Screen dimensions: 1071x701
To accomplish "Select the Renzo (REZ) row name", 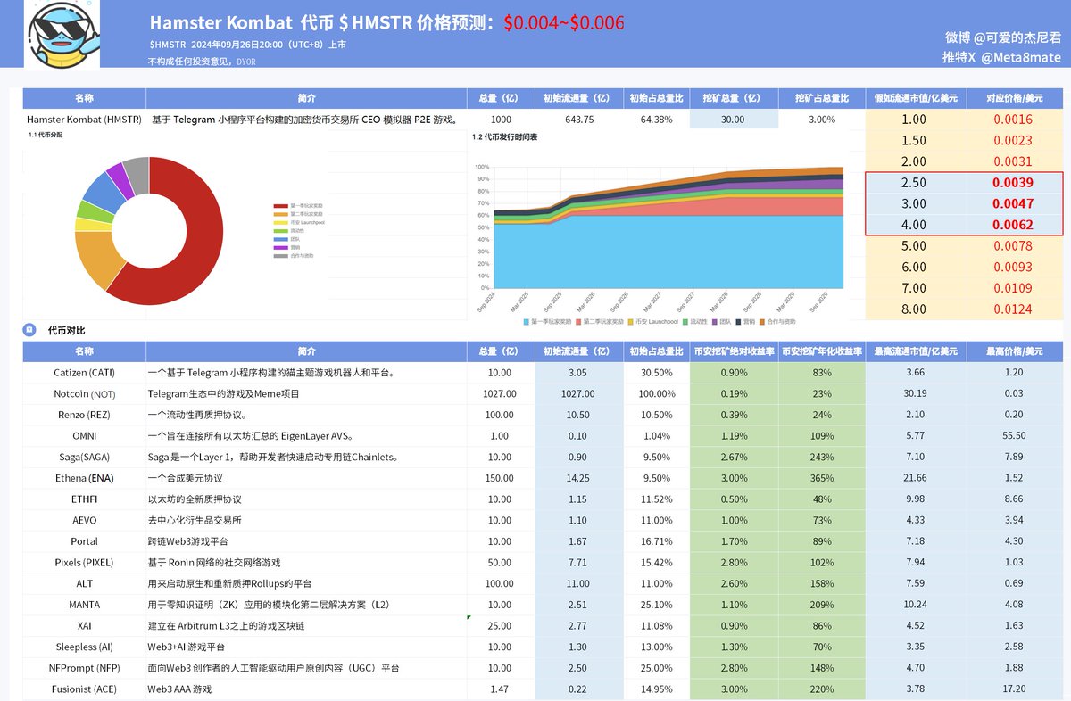I will pyautogui.click(x=84, y=415).
